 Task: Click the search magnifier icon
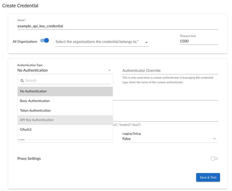click(x=22, y=80)
